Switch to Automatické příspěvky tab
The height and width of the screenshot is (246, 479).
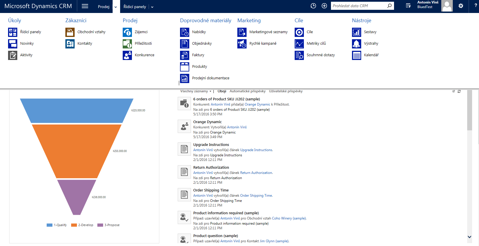coord(247,91)
